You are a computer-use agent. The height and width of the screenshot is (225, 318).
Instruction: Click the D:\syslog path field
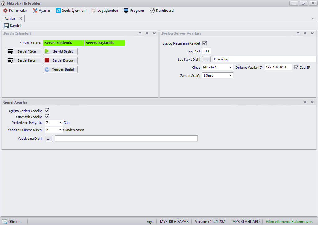[265, 59]
